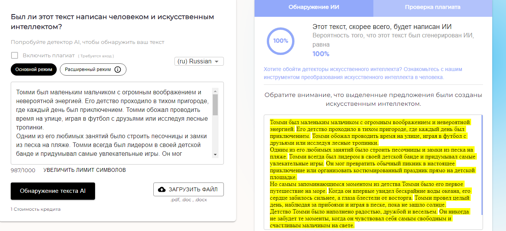
Task: Click the info icon beside Расширенный режим
Action: click(118, 69)
